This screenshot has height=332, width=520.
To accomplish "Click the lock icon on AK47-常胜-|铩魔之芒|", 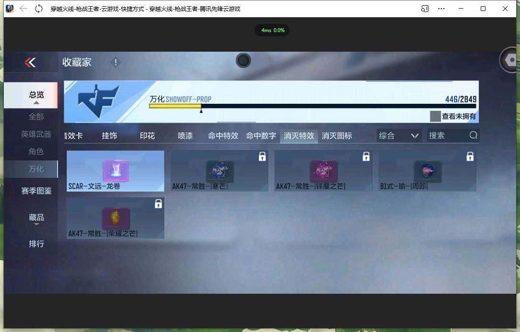I will [x=366, y=156].
